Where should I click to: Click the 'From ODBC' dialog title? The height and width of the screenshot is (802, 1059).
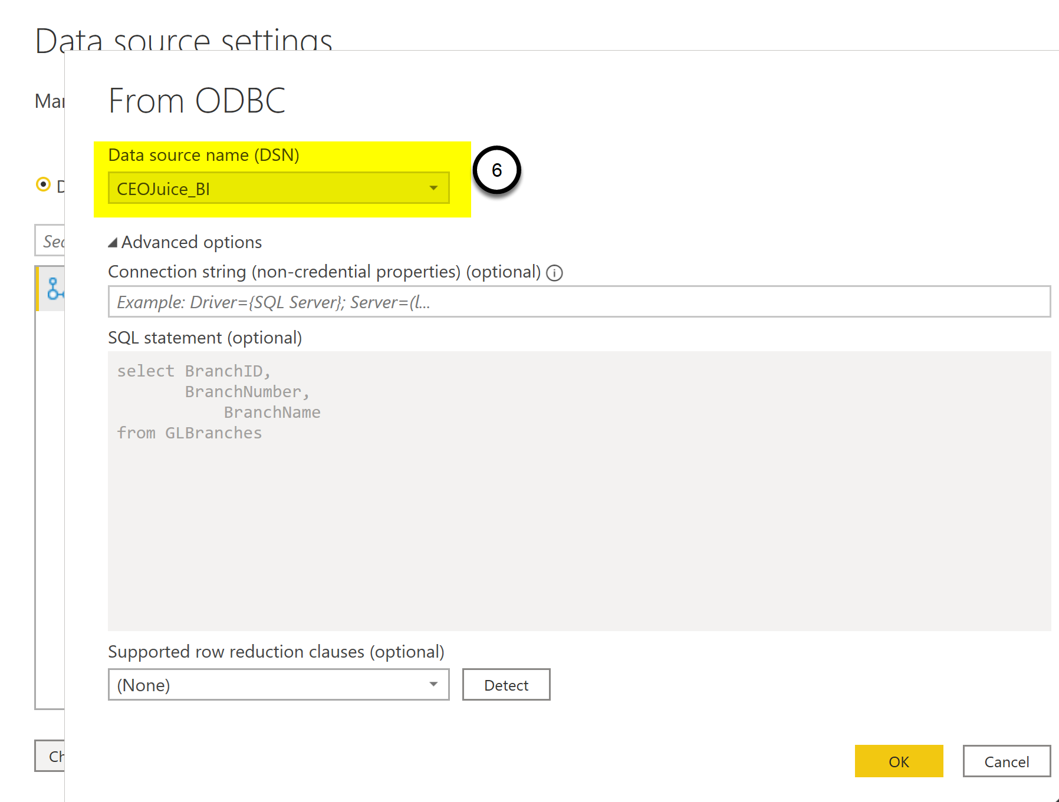197,101
